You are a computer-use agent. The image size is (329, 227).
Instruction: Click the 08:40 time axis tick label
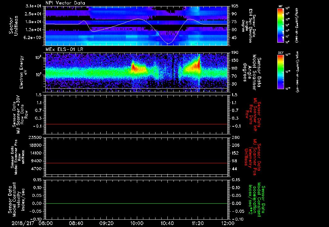click(76, 223)
